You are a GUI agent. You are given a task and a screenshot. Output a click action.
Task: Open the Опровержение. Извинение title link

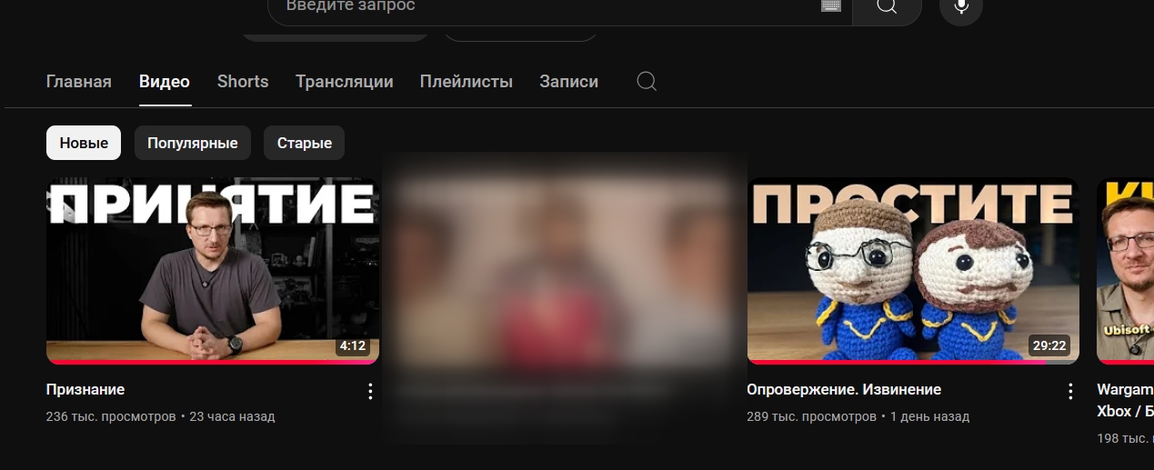(844, 389)
